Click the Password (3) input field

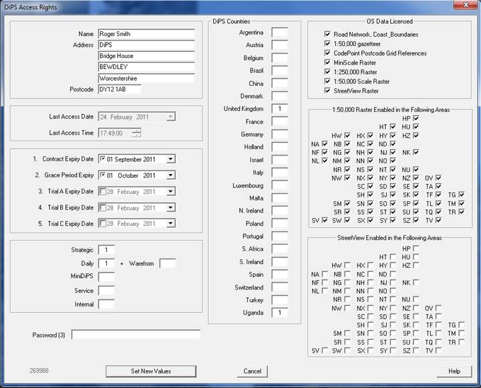click(x=136, y=335)
